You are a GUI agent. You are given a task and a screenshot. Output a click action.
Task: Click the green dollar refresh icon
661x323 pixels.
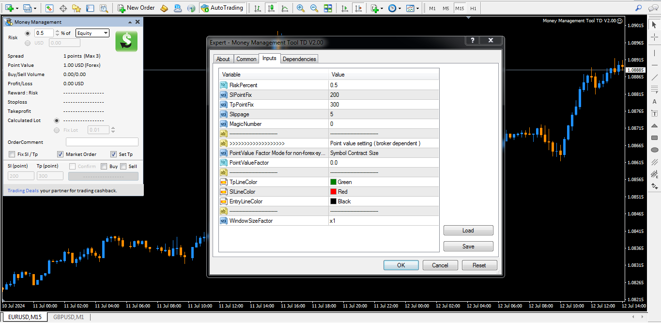pyautogui.click(x=126, y=41)
